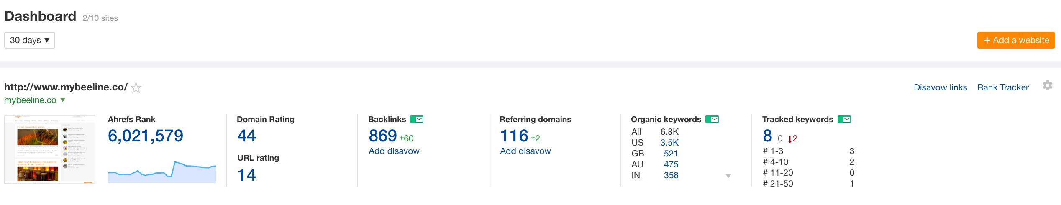Click Add disavow under Referring domains
The width and height of the screenshot is (1061, 205).
point(525,151)
